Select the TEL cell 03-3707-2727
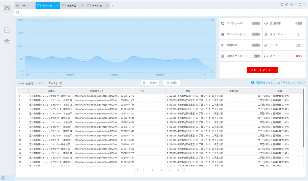308x181 pixels. click(142, 153)
